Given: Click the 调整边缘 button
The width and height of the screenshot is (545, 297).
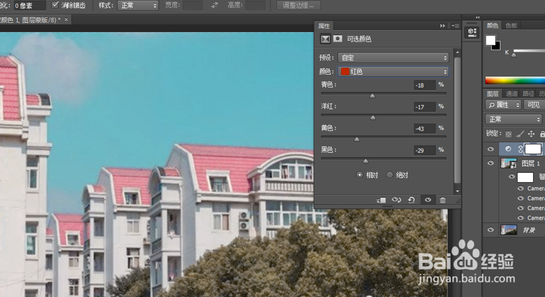Looking at the screenshot, I should (x=298, y=5).
